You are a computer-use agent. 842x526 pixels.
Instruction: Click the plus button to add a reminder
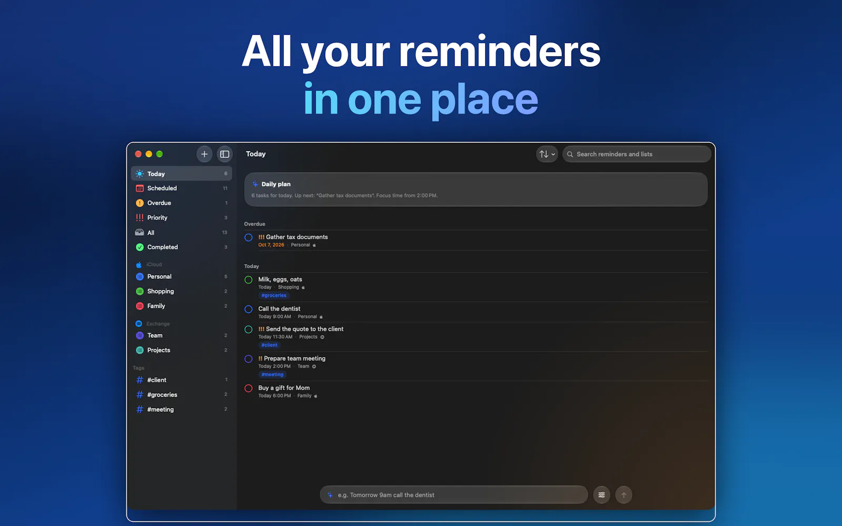pos(204,154)
